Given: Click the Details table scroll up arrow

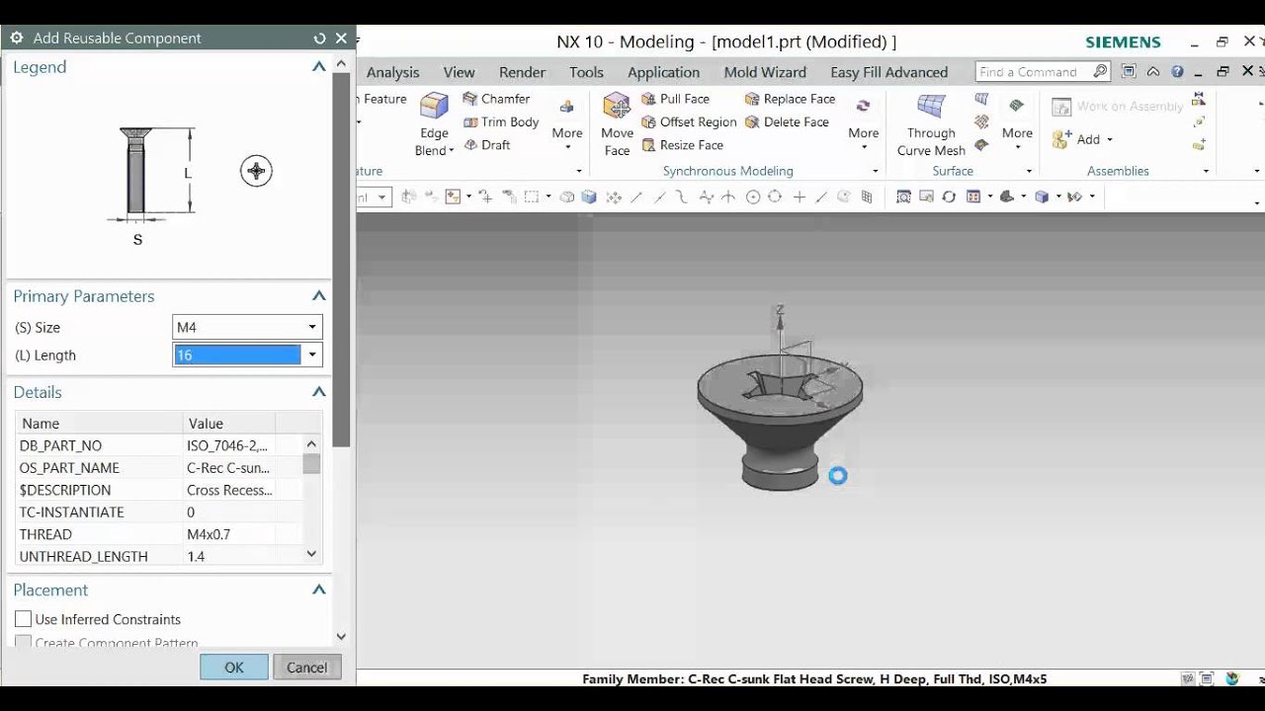Looking at the screenshot, I should [311, 444].
